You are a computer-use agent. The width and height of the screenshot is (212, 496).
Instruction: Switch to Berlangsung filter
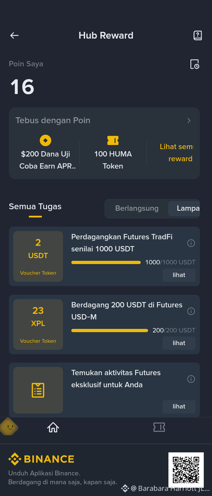[137, 208]
